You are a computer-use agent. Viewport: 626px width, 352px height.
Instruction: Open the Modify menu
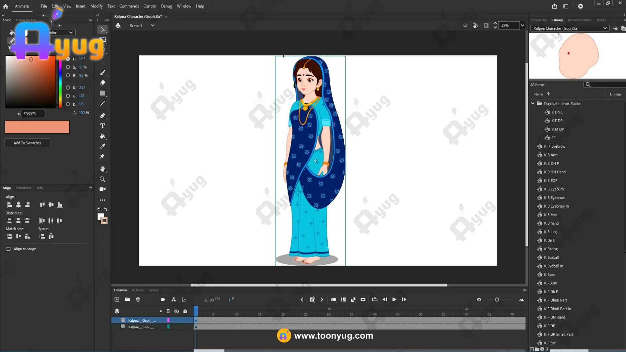coord(97,6)
